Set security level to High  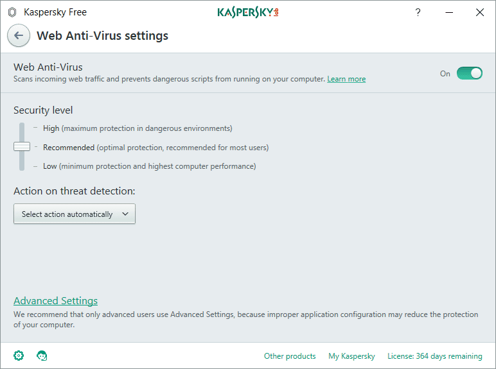137,128
